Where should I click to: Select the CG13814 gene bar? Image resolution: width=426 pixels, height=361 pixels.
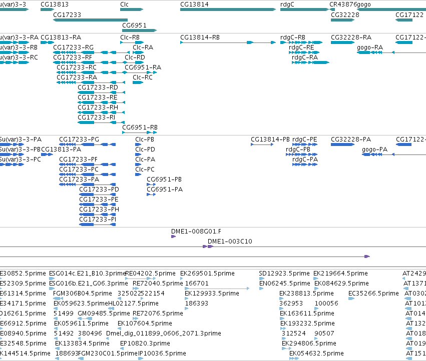click(228, 9)
